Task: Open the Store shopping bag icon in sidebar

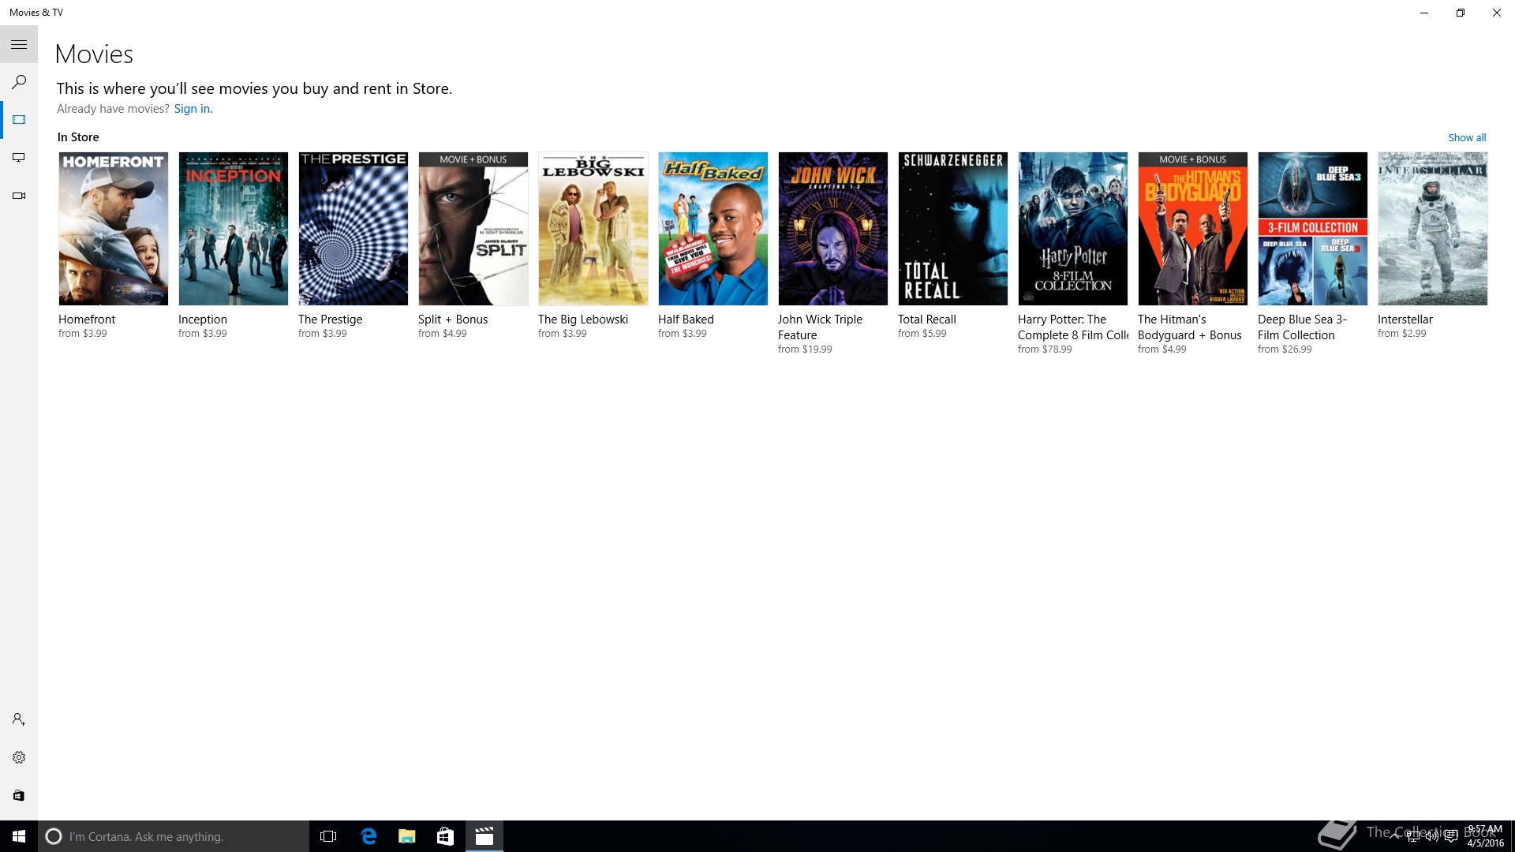Action: (x=19, y=795)
